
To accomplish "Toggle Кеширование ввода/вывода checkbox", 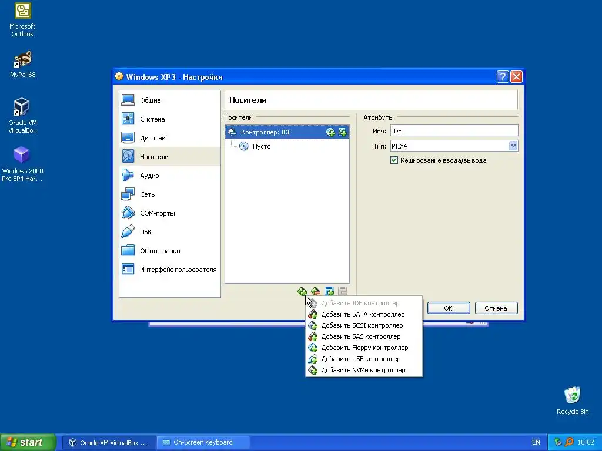I will point(394,160).
